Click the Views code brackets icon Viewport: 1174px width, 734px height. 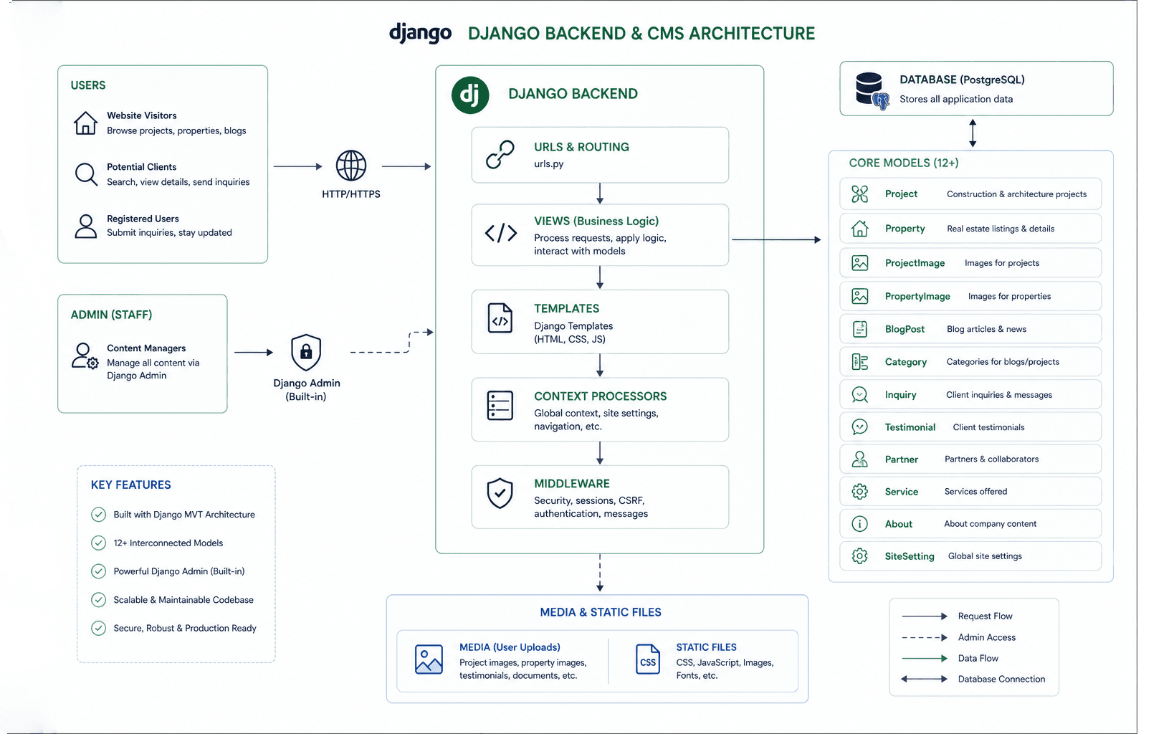(x=501, y=233)
